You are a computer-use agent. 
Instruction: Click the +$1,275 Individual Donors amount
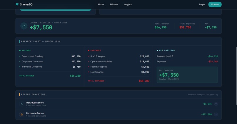(207, 104)
